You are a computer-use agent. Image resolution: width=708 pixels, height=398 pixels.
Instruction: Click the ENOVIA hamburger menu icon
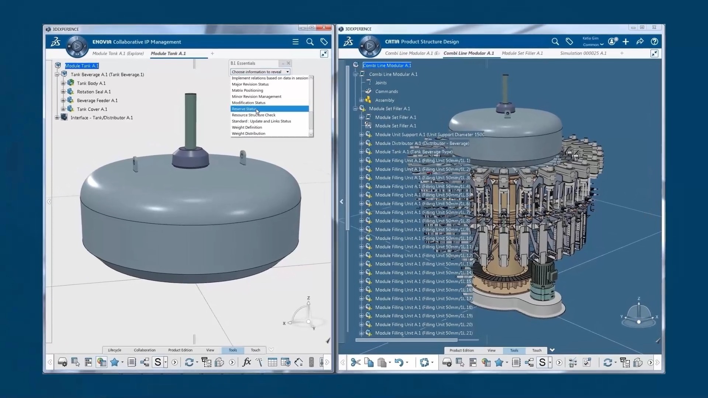point(295,42)
